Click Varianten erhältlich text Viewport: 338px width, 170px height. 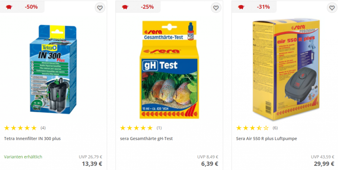click(23, 157)
